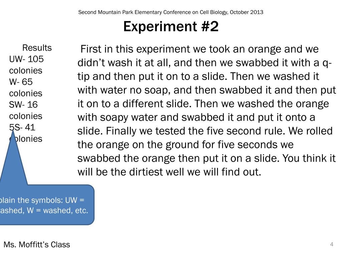
Task: Click the first line of experiment paragraph
Action: point(199,49)
